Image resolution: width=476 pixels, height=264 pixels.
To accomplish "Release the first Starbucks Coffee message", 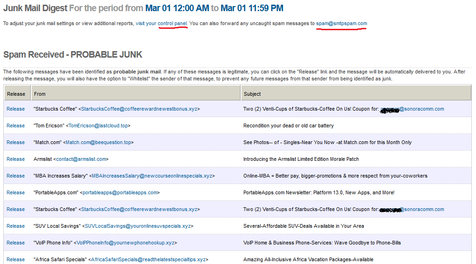I will tap(16, 109).
